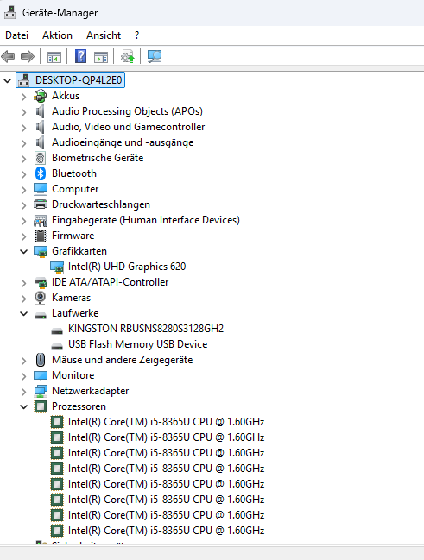Select USB Flash Memory USB Device
424x560 pixels.
click(x=137, y=344)
